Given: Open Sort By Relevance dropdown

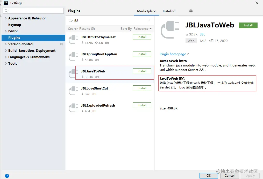Looking at the screenshot, I should pyautogui.click(x=136, y=29).
